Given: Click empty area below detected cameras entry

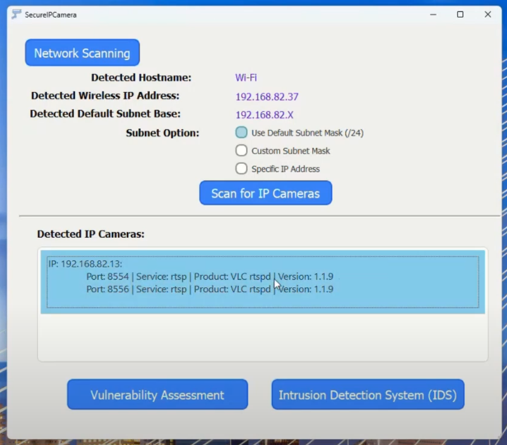Looking at the screenshot, I should (x=262, y=337).
